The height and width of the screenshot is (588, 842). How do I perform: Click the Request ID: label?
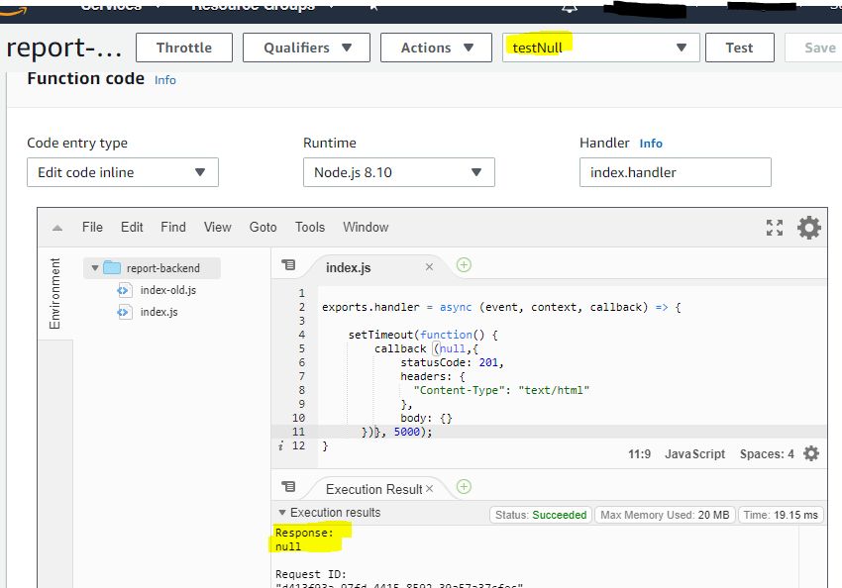tap(310, 574)
